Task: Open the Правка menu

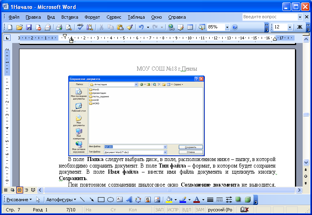Action: tap(33, 17)
